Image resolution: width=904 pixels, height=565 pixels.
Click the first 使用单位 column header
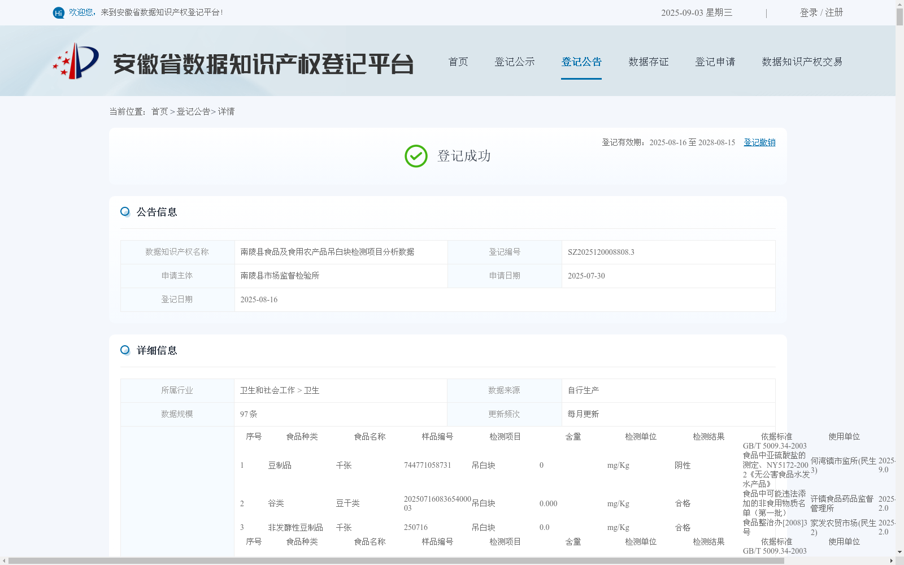tap(844, 437)
